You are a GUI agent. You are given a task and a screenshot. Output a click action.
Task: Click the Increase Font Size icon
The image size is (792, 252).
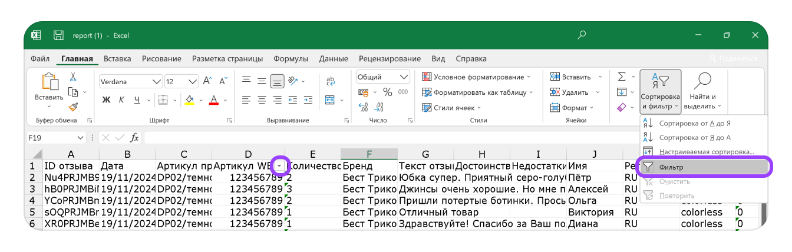[x=207, y=81]
